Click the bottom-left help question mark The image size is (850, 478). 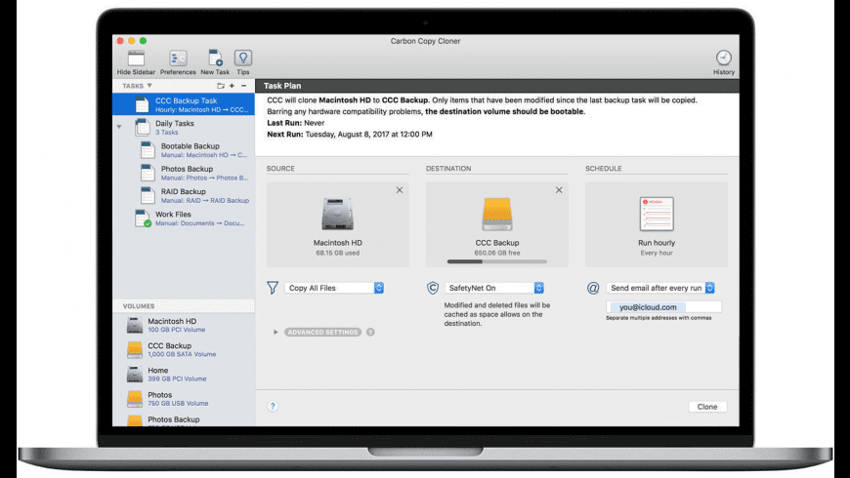pyautogui.click(x=273, y=406)
